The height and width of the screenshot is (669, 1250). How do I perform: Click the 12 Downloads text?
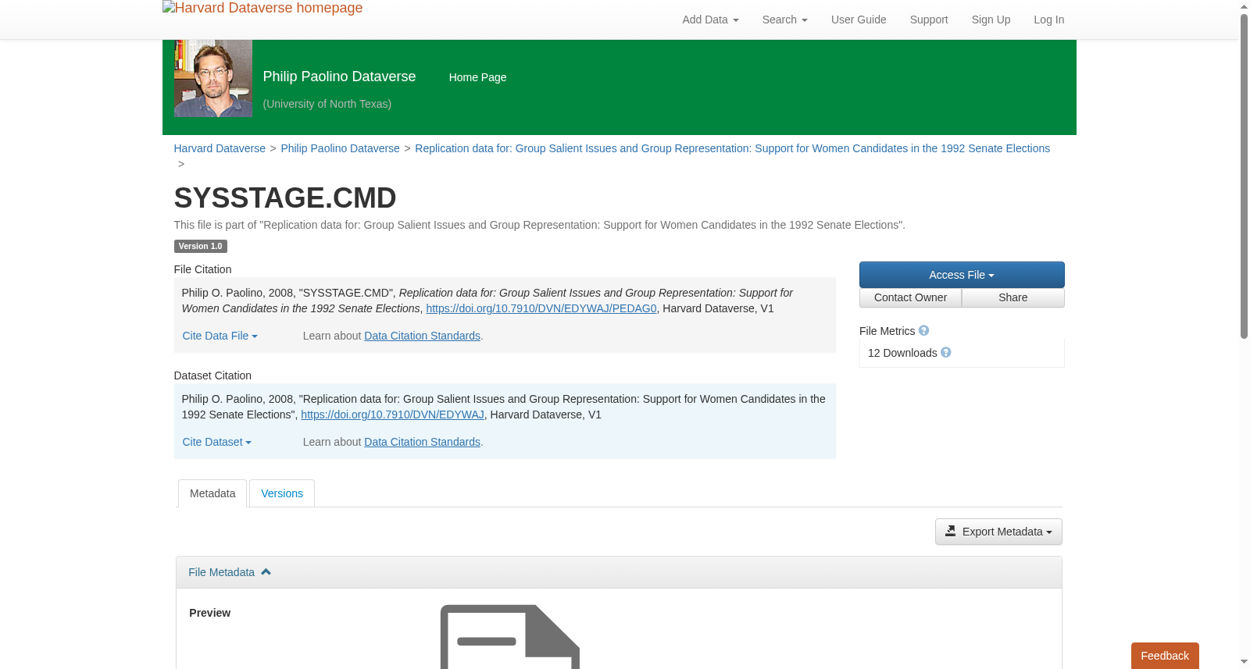coord(902,353)
